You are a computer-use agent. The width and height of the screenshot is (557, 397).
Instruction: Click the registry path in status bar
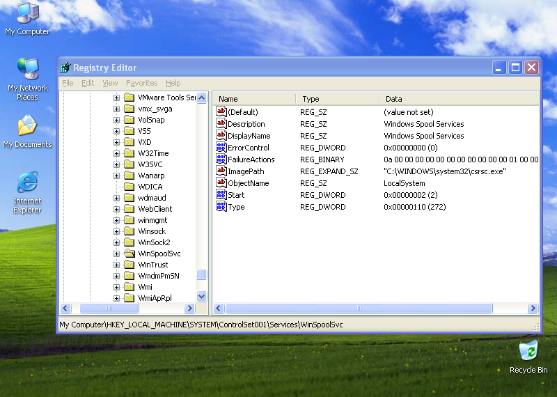click(x=201, y=325)
